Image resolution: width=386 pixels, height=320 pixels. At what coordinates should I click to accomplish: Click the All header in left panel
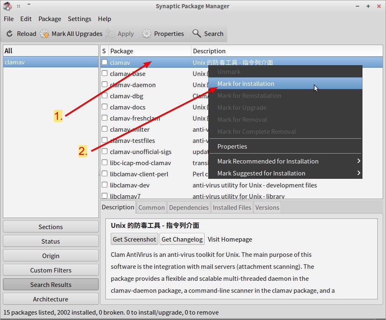51,51
